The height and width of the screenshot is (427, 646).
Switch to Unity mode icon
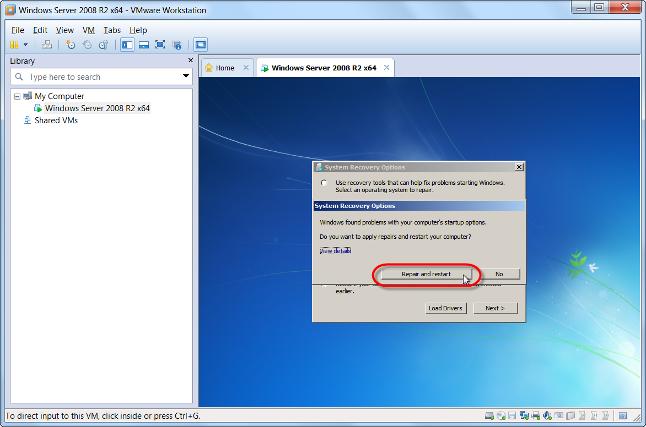177,45
